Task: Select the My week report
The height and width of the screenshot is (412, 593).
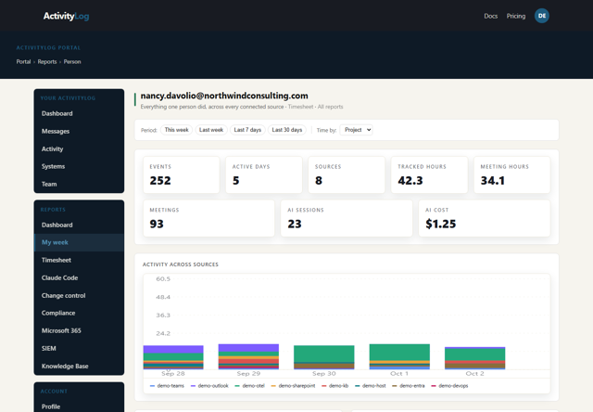Action: click(x=79, y=242)
